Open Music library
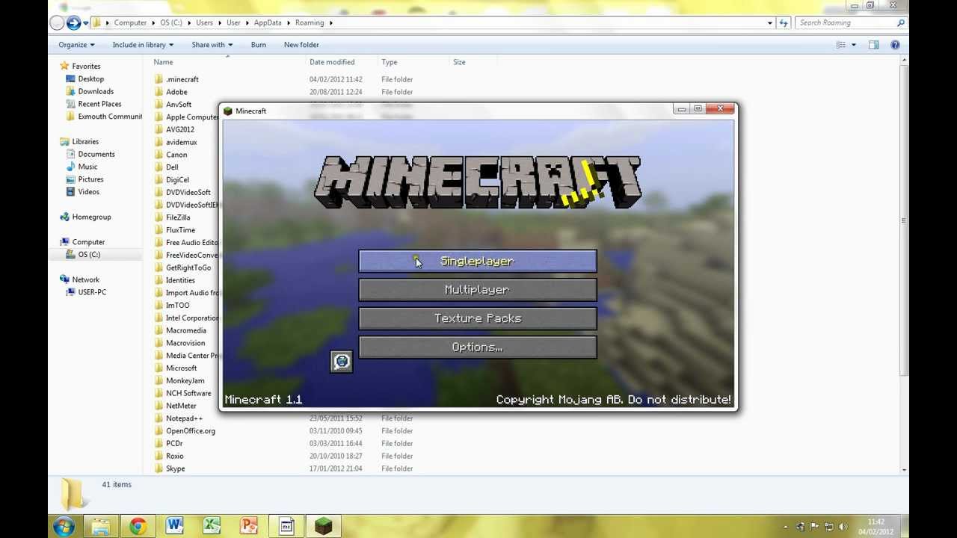The height and width of the screenshot is (538, 957). [87, 167]
